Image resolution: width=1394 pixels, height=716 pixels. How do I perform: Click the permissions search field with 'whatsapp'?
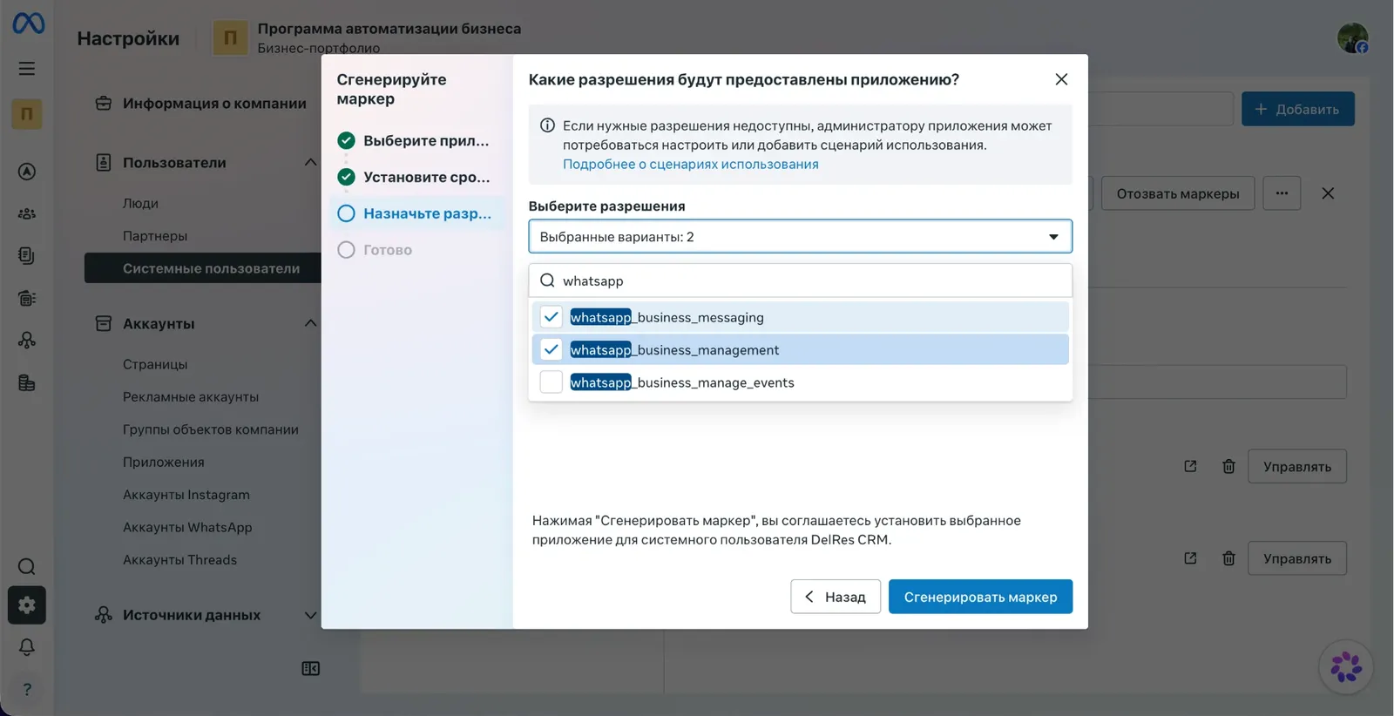point(800,280)
